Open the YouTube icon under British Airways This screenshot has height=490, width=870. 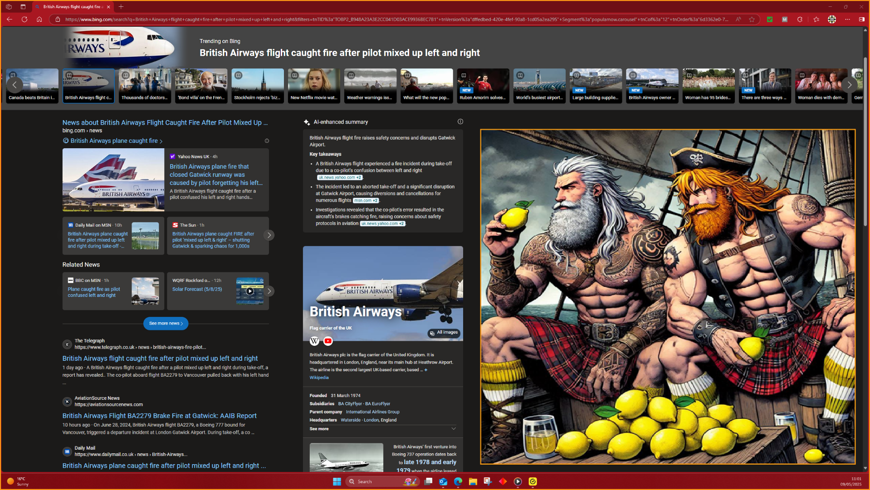[328, 341]
